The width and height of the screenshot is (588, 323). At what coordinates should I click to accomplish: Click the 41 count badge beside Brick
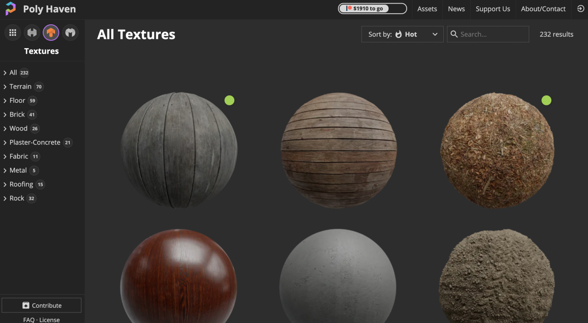coord(32,115)
